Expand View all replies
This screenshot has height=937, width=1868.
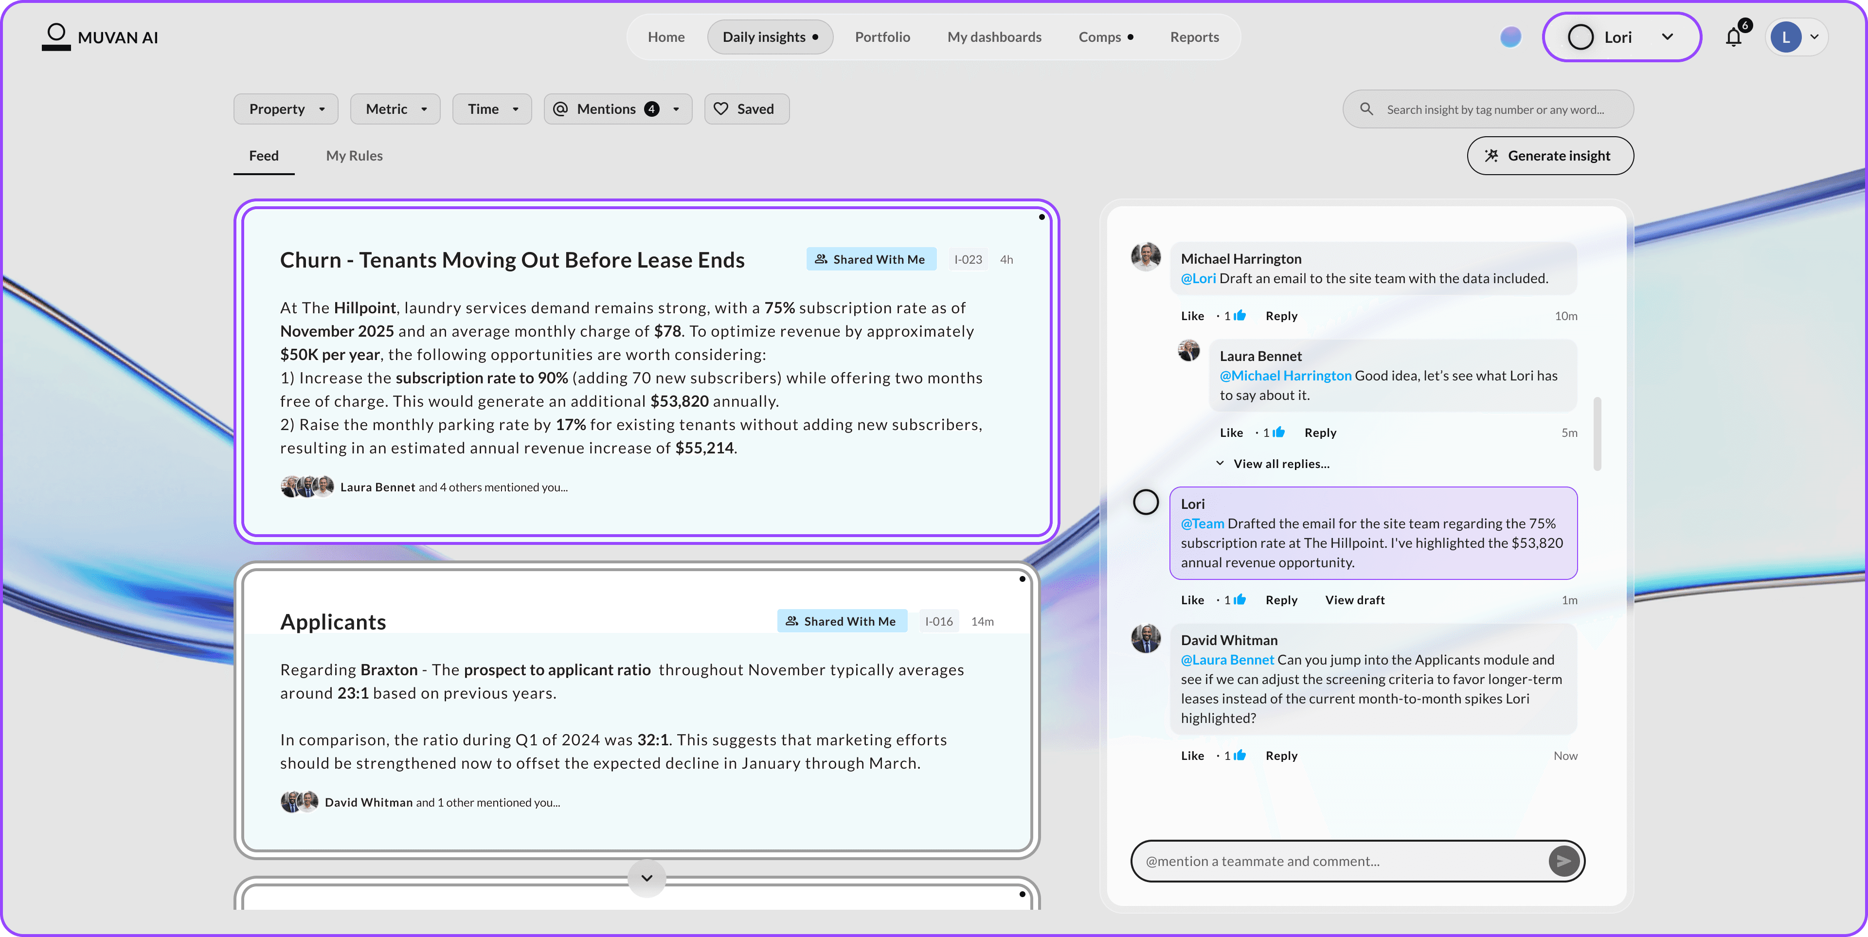[x=1281, y=464]
